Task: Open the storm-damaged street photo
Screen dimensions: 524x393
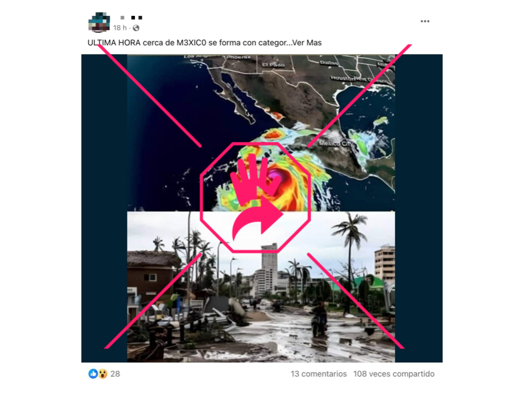Action: point(261,287)
